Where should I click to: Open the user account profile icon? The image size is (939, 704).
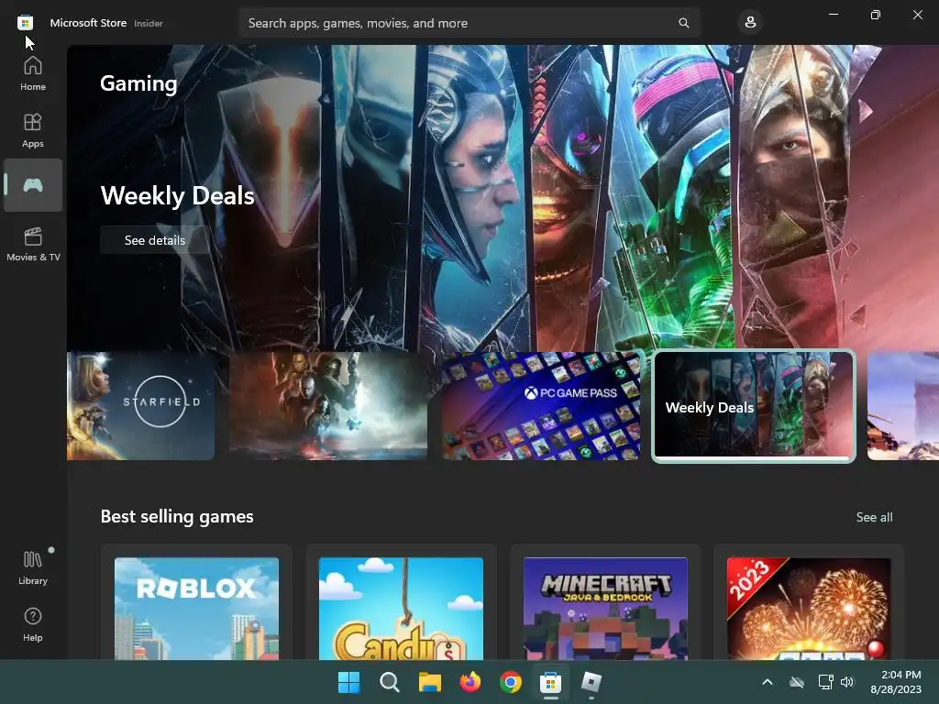750,23
